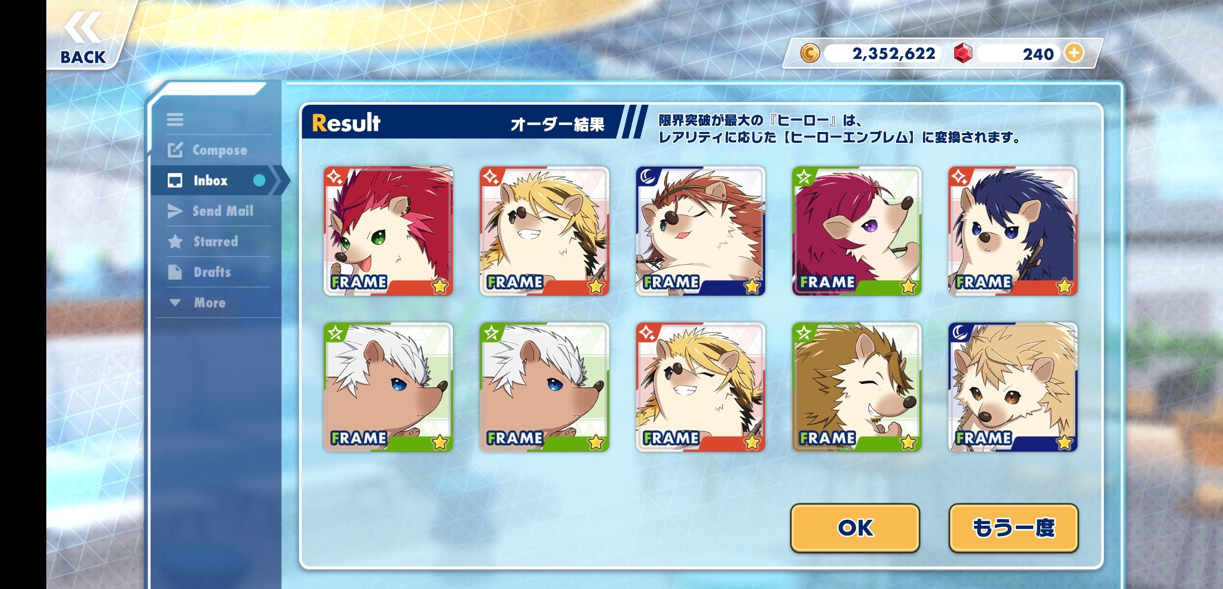1223x589 pixels.
Task: Click the gold plus icon beside 240 gems
Action: [1074, 53]
